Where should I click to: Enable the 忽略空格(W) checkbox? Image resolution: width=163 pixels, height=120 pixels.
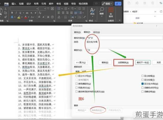click(143, 92)
